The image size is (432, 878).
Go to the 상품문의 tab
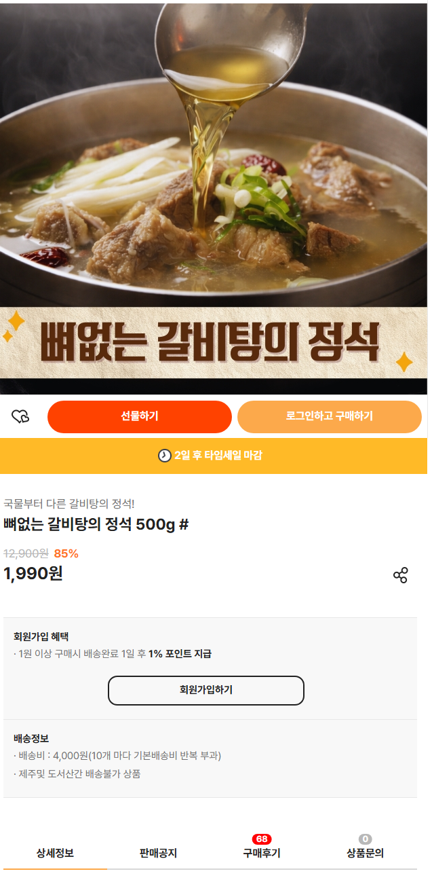click(365, 854)
